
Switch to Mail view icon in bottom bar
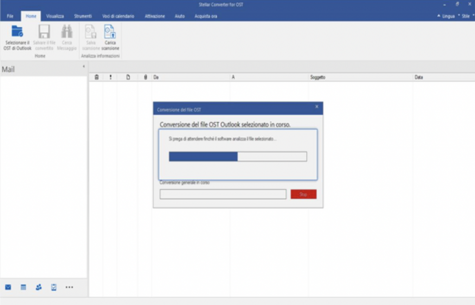pyautogui.click(x=8, y=287)
